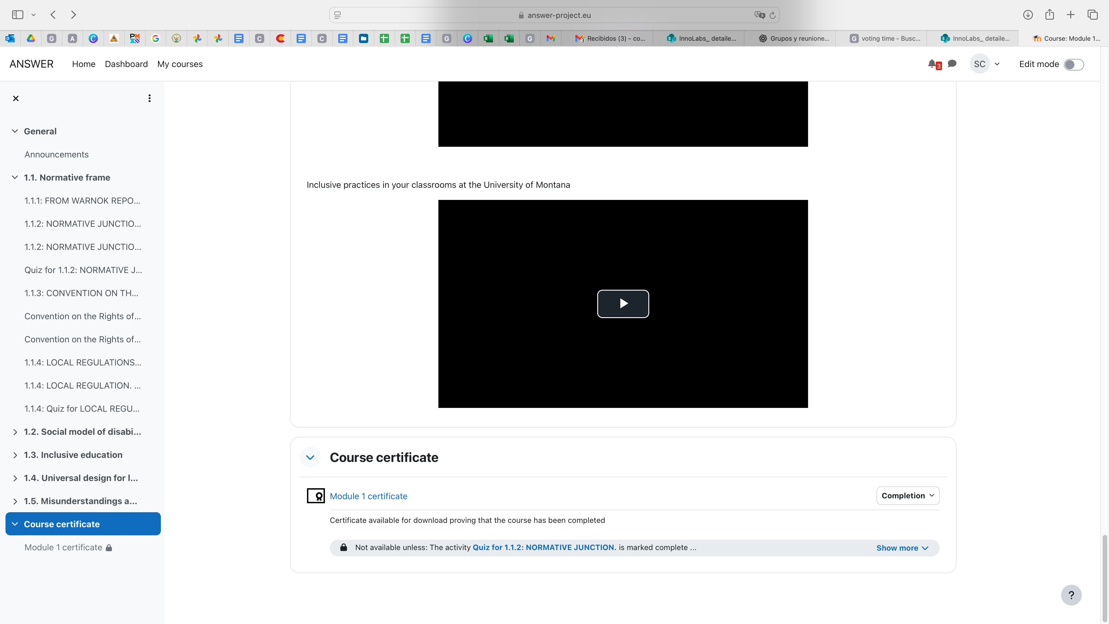Select 1.1.3: CONVENTION ON TH... in index
Viewport: 1109px width, 624px height.
coord(81,293)
